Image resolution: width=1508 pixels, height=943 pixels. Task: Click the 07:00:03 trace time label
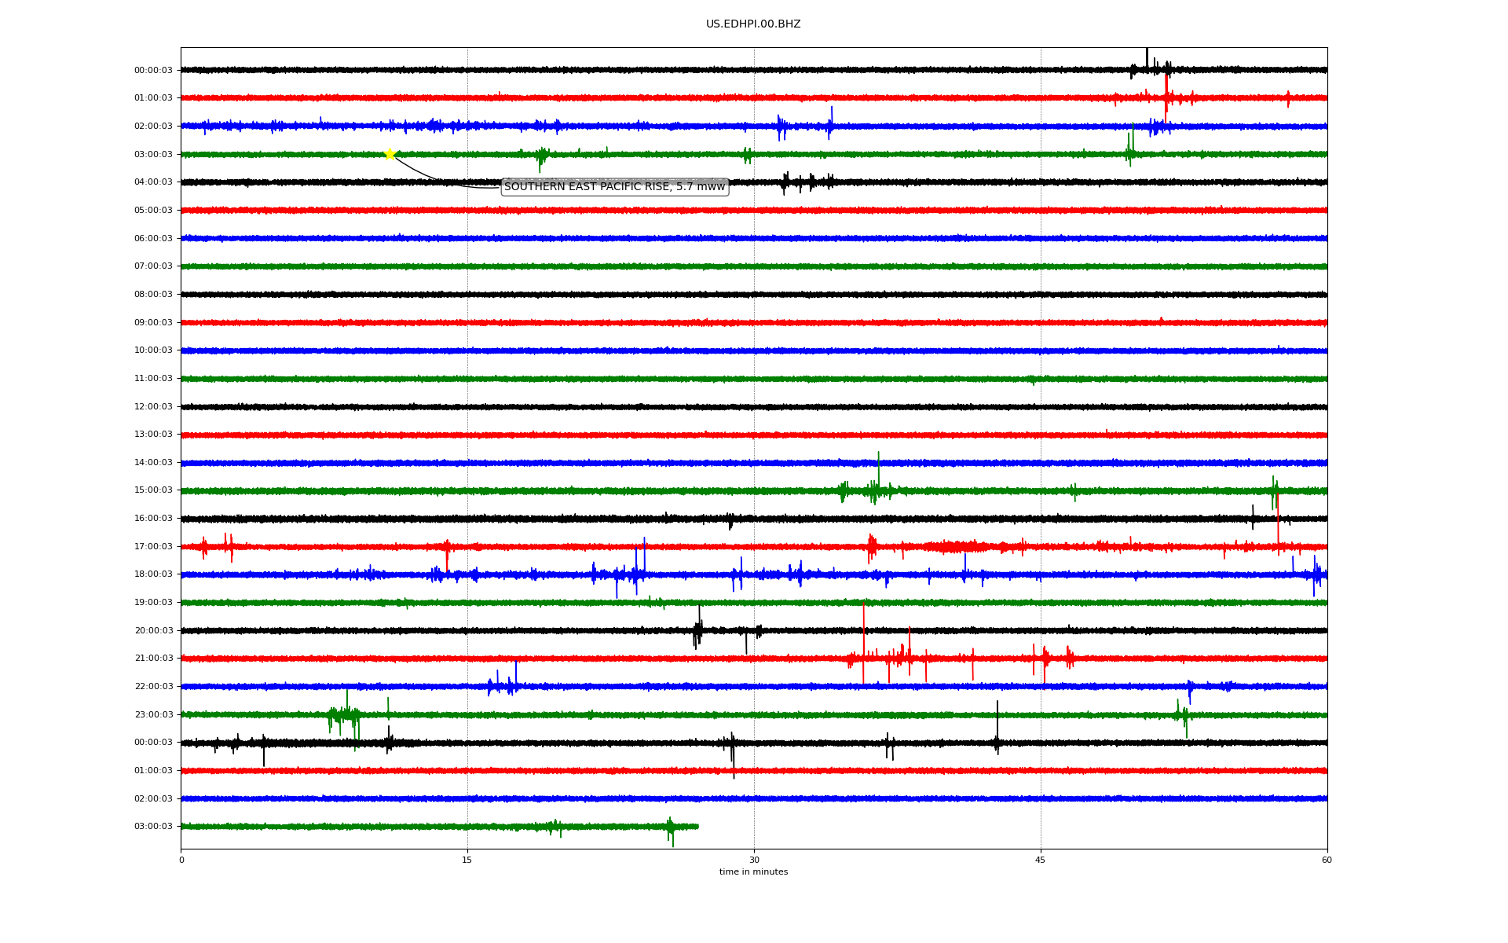click(x=153, y=266)
